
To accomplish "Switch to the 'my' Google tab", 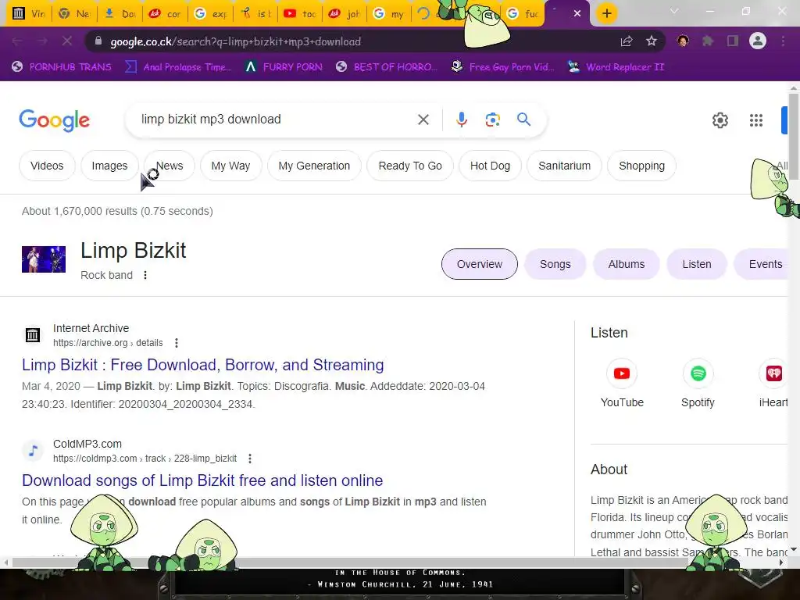I will (391, 14).
